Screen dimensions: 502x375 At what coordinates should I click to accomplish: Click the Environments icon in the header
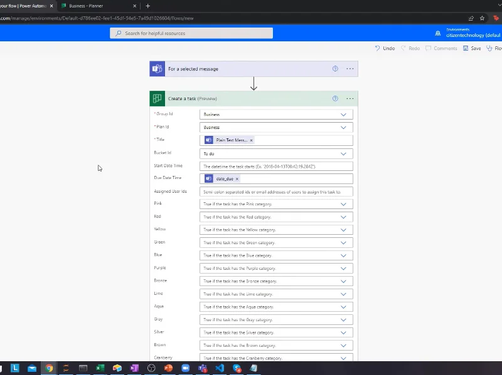(x=437, y=33)
